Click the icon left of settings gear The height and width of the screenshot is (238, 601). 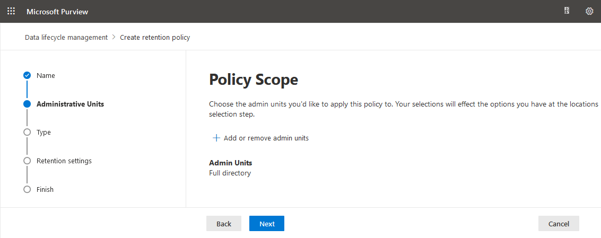point(567,11)
